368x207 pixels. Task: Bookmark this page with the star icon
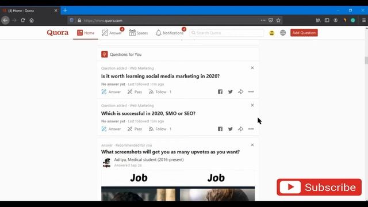point(278,21)
